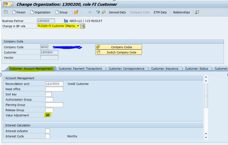Switch to Customer: Payment Transactions tab

click(x=80, y=69)
